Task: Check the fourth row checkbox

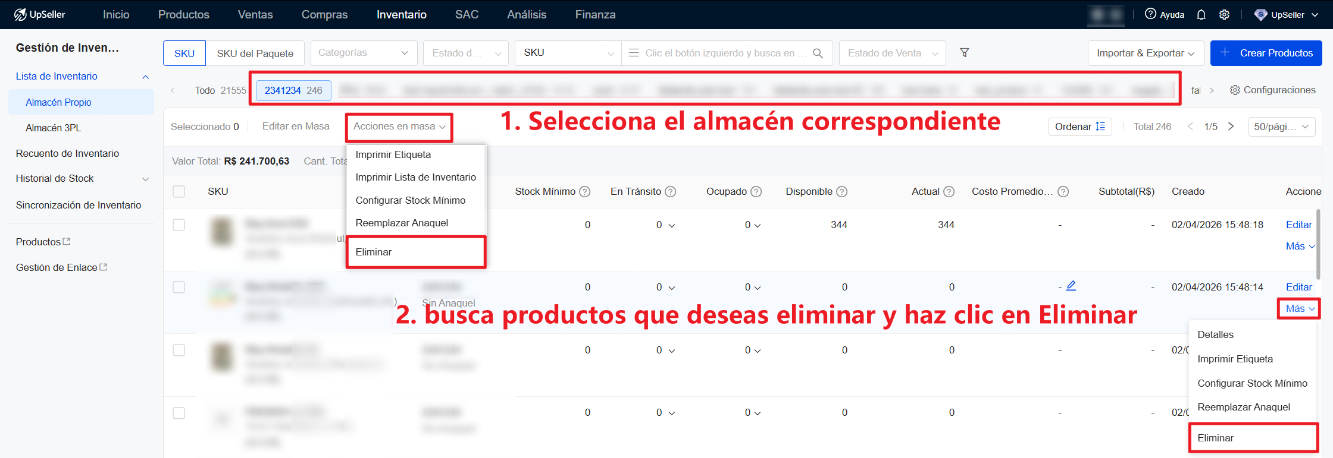Action: pyautogui.click(x=179, y=413)
